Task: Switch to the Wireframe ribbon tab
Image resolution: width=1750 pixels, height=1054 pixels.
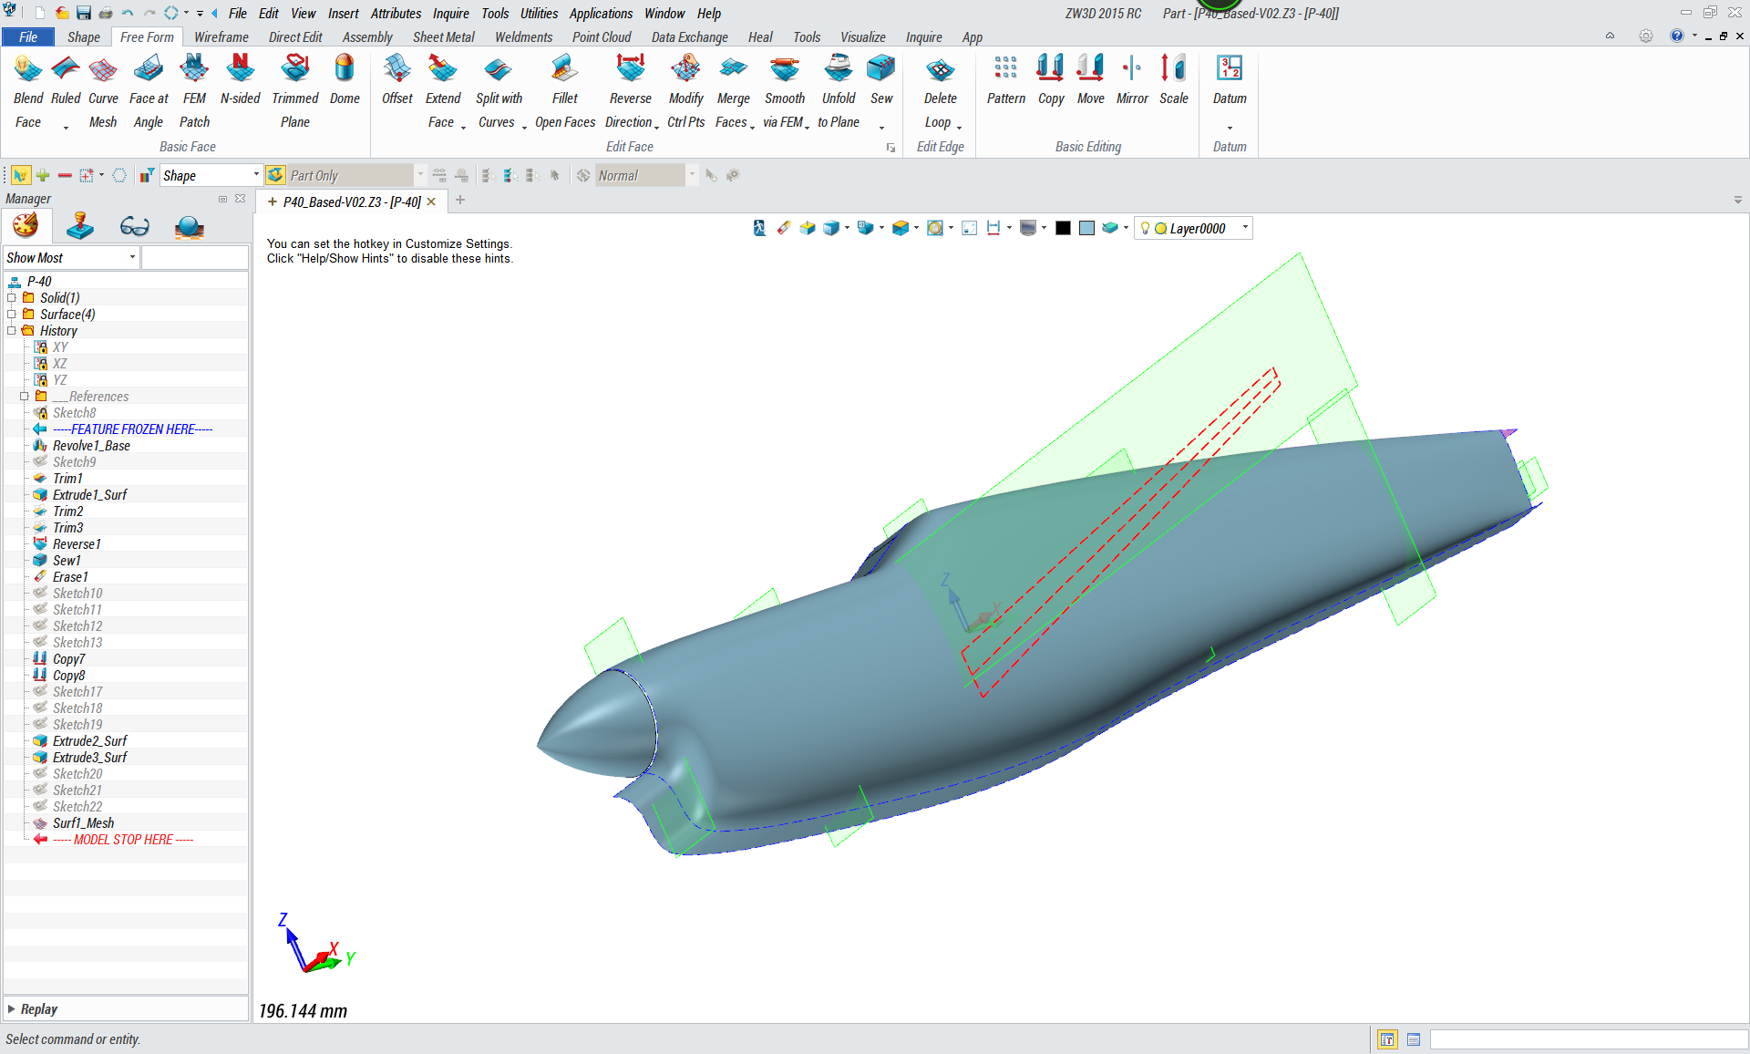Action: pyautogui.click(x=221, y=37)
